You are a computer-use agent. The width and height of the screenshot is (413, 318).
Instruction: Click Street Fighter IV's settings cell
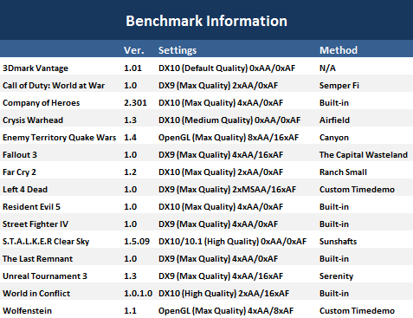(x=218, y=224)
